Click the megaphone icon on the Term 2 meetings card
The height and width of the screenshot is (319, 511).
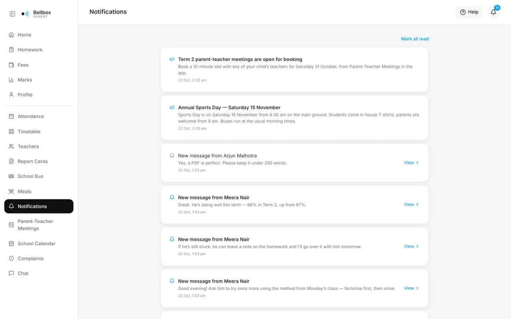(x=172, y=59)
